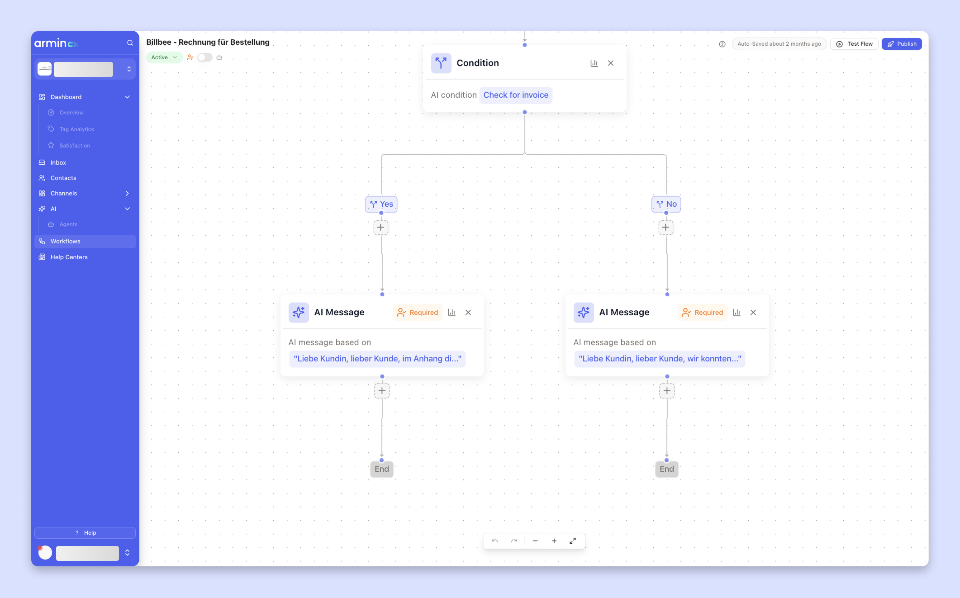Viewport: 960px width, 598px height.
Task: Collapse the Dashboard menu section
Action: click(127, 97)
